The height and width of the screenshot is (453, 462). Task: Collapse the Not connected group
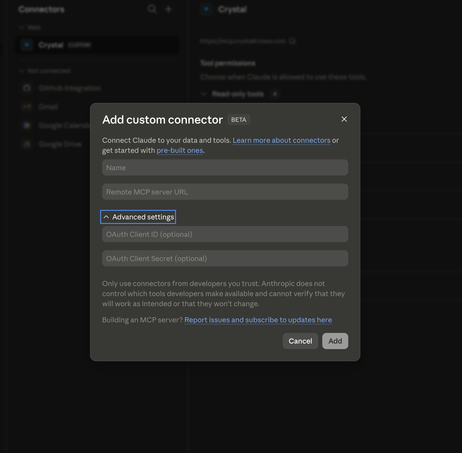22,71
